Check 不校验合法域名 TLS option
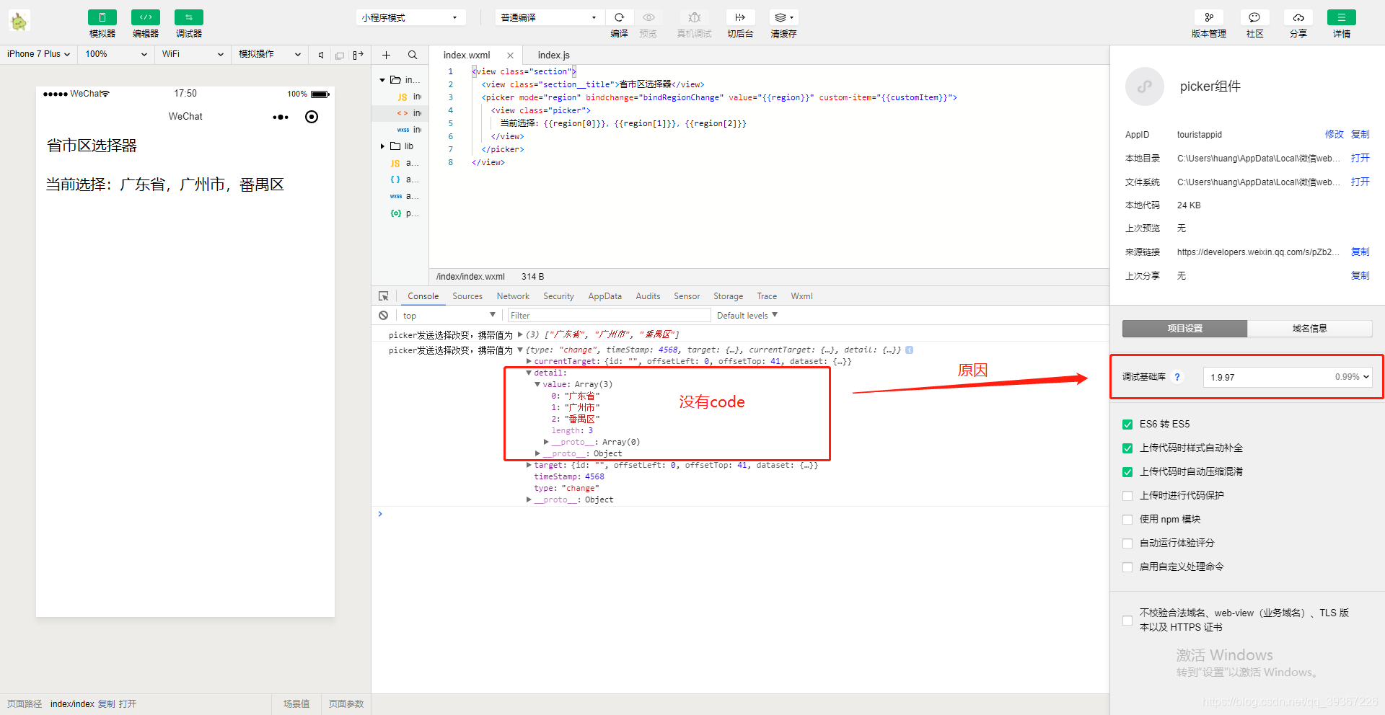 1127,621
